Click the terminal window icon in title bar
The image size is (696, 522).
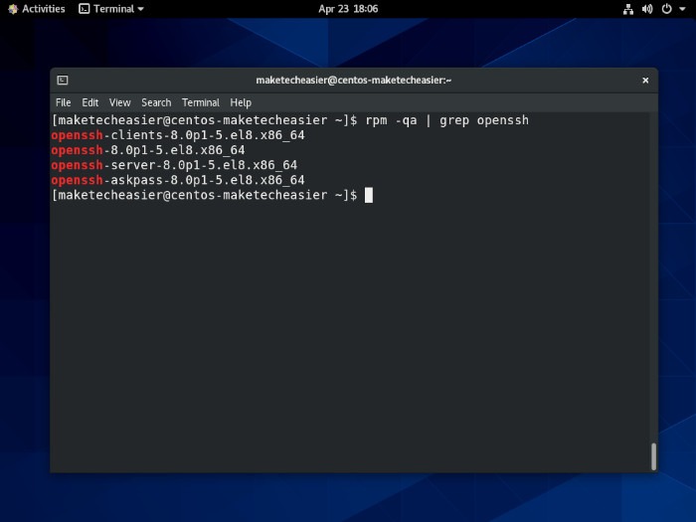(63, 80)
